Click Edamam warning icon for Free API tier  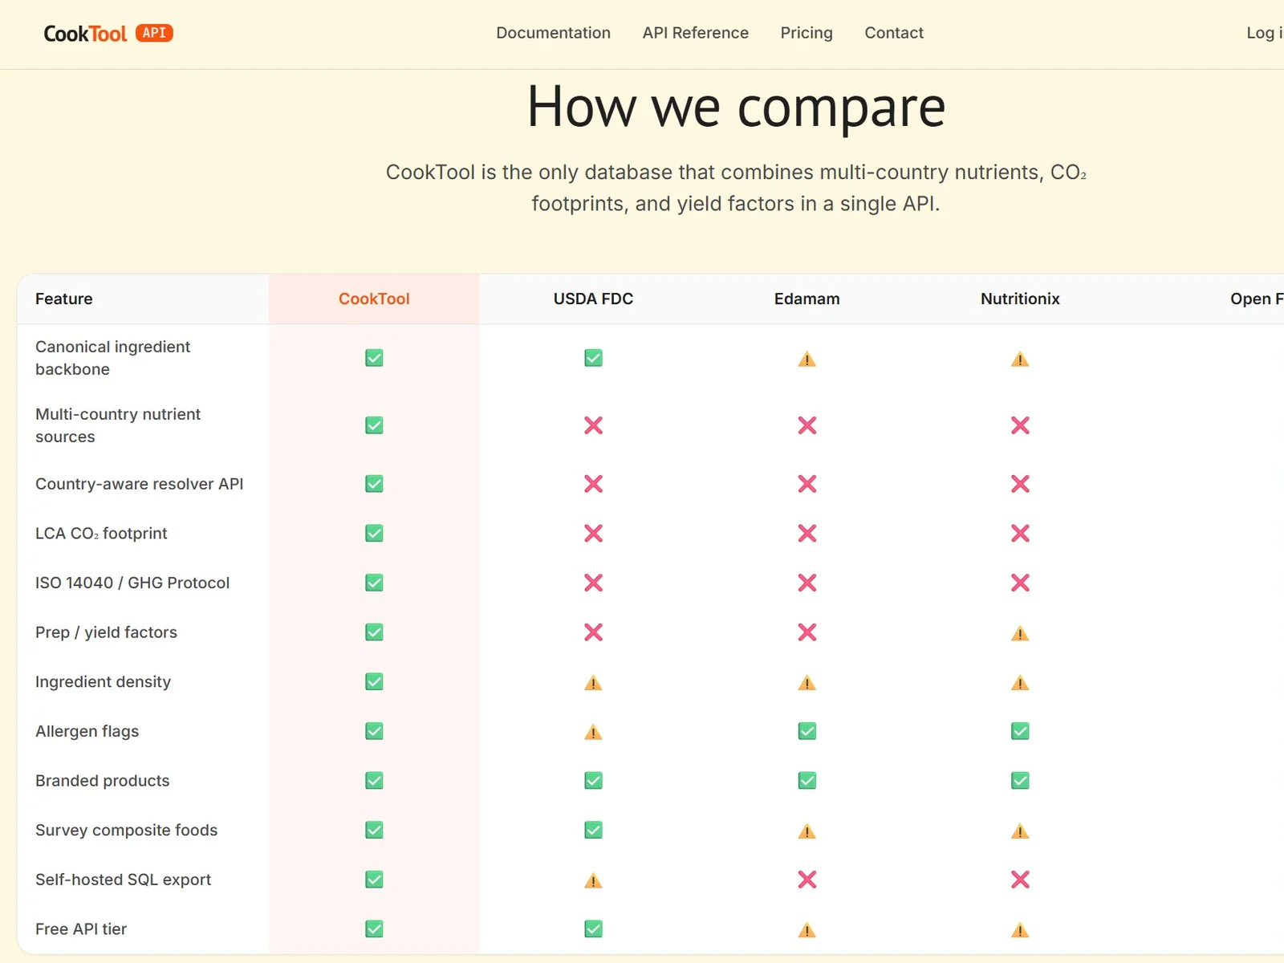(x=807, y=930)
